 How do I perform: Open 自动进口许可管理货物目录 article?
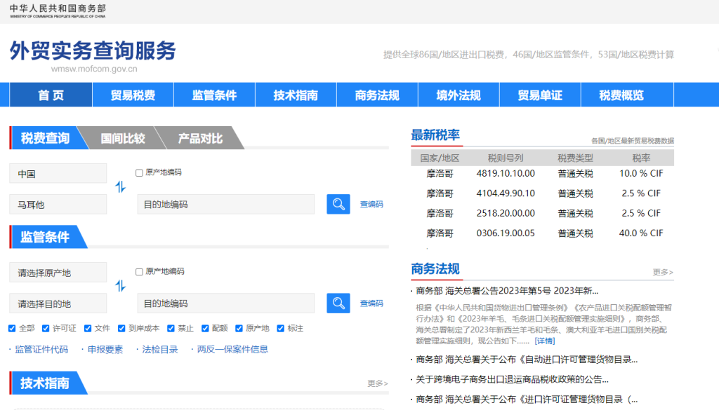pos(527,360)
